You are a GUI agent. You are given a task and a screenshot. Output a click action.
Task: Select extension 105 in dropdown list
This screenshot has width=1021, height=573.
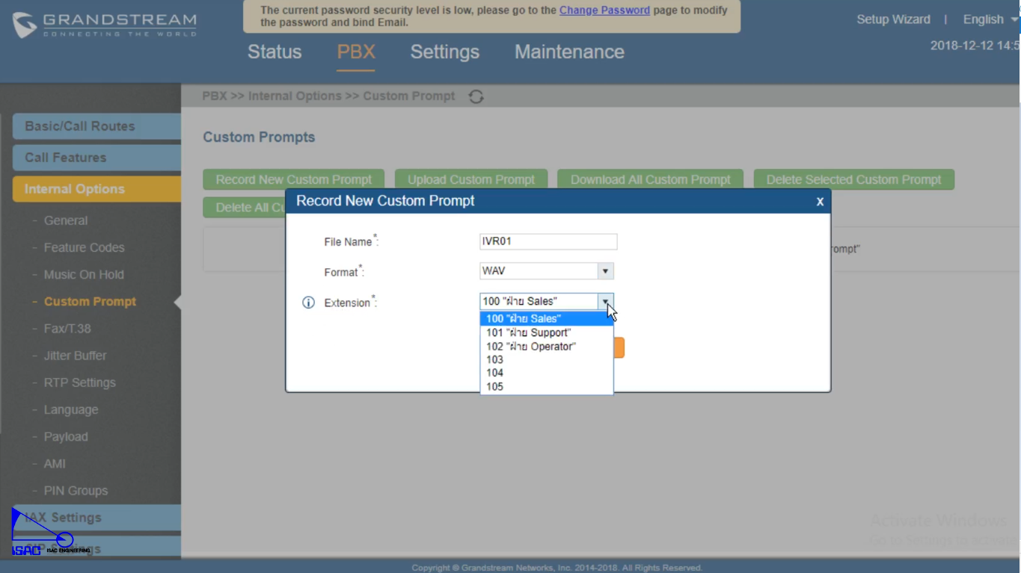pyautogui.click(x=494, y=387)
